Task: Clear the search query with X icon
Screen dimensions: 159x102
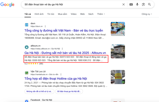Action: coord(123,4)
